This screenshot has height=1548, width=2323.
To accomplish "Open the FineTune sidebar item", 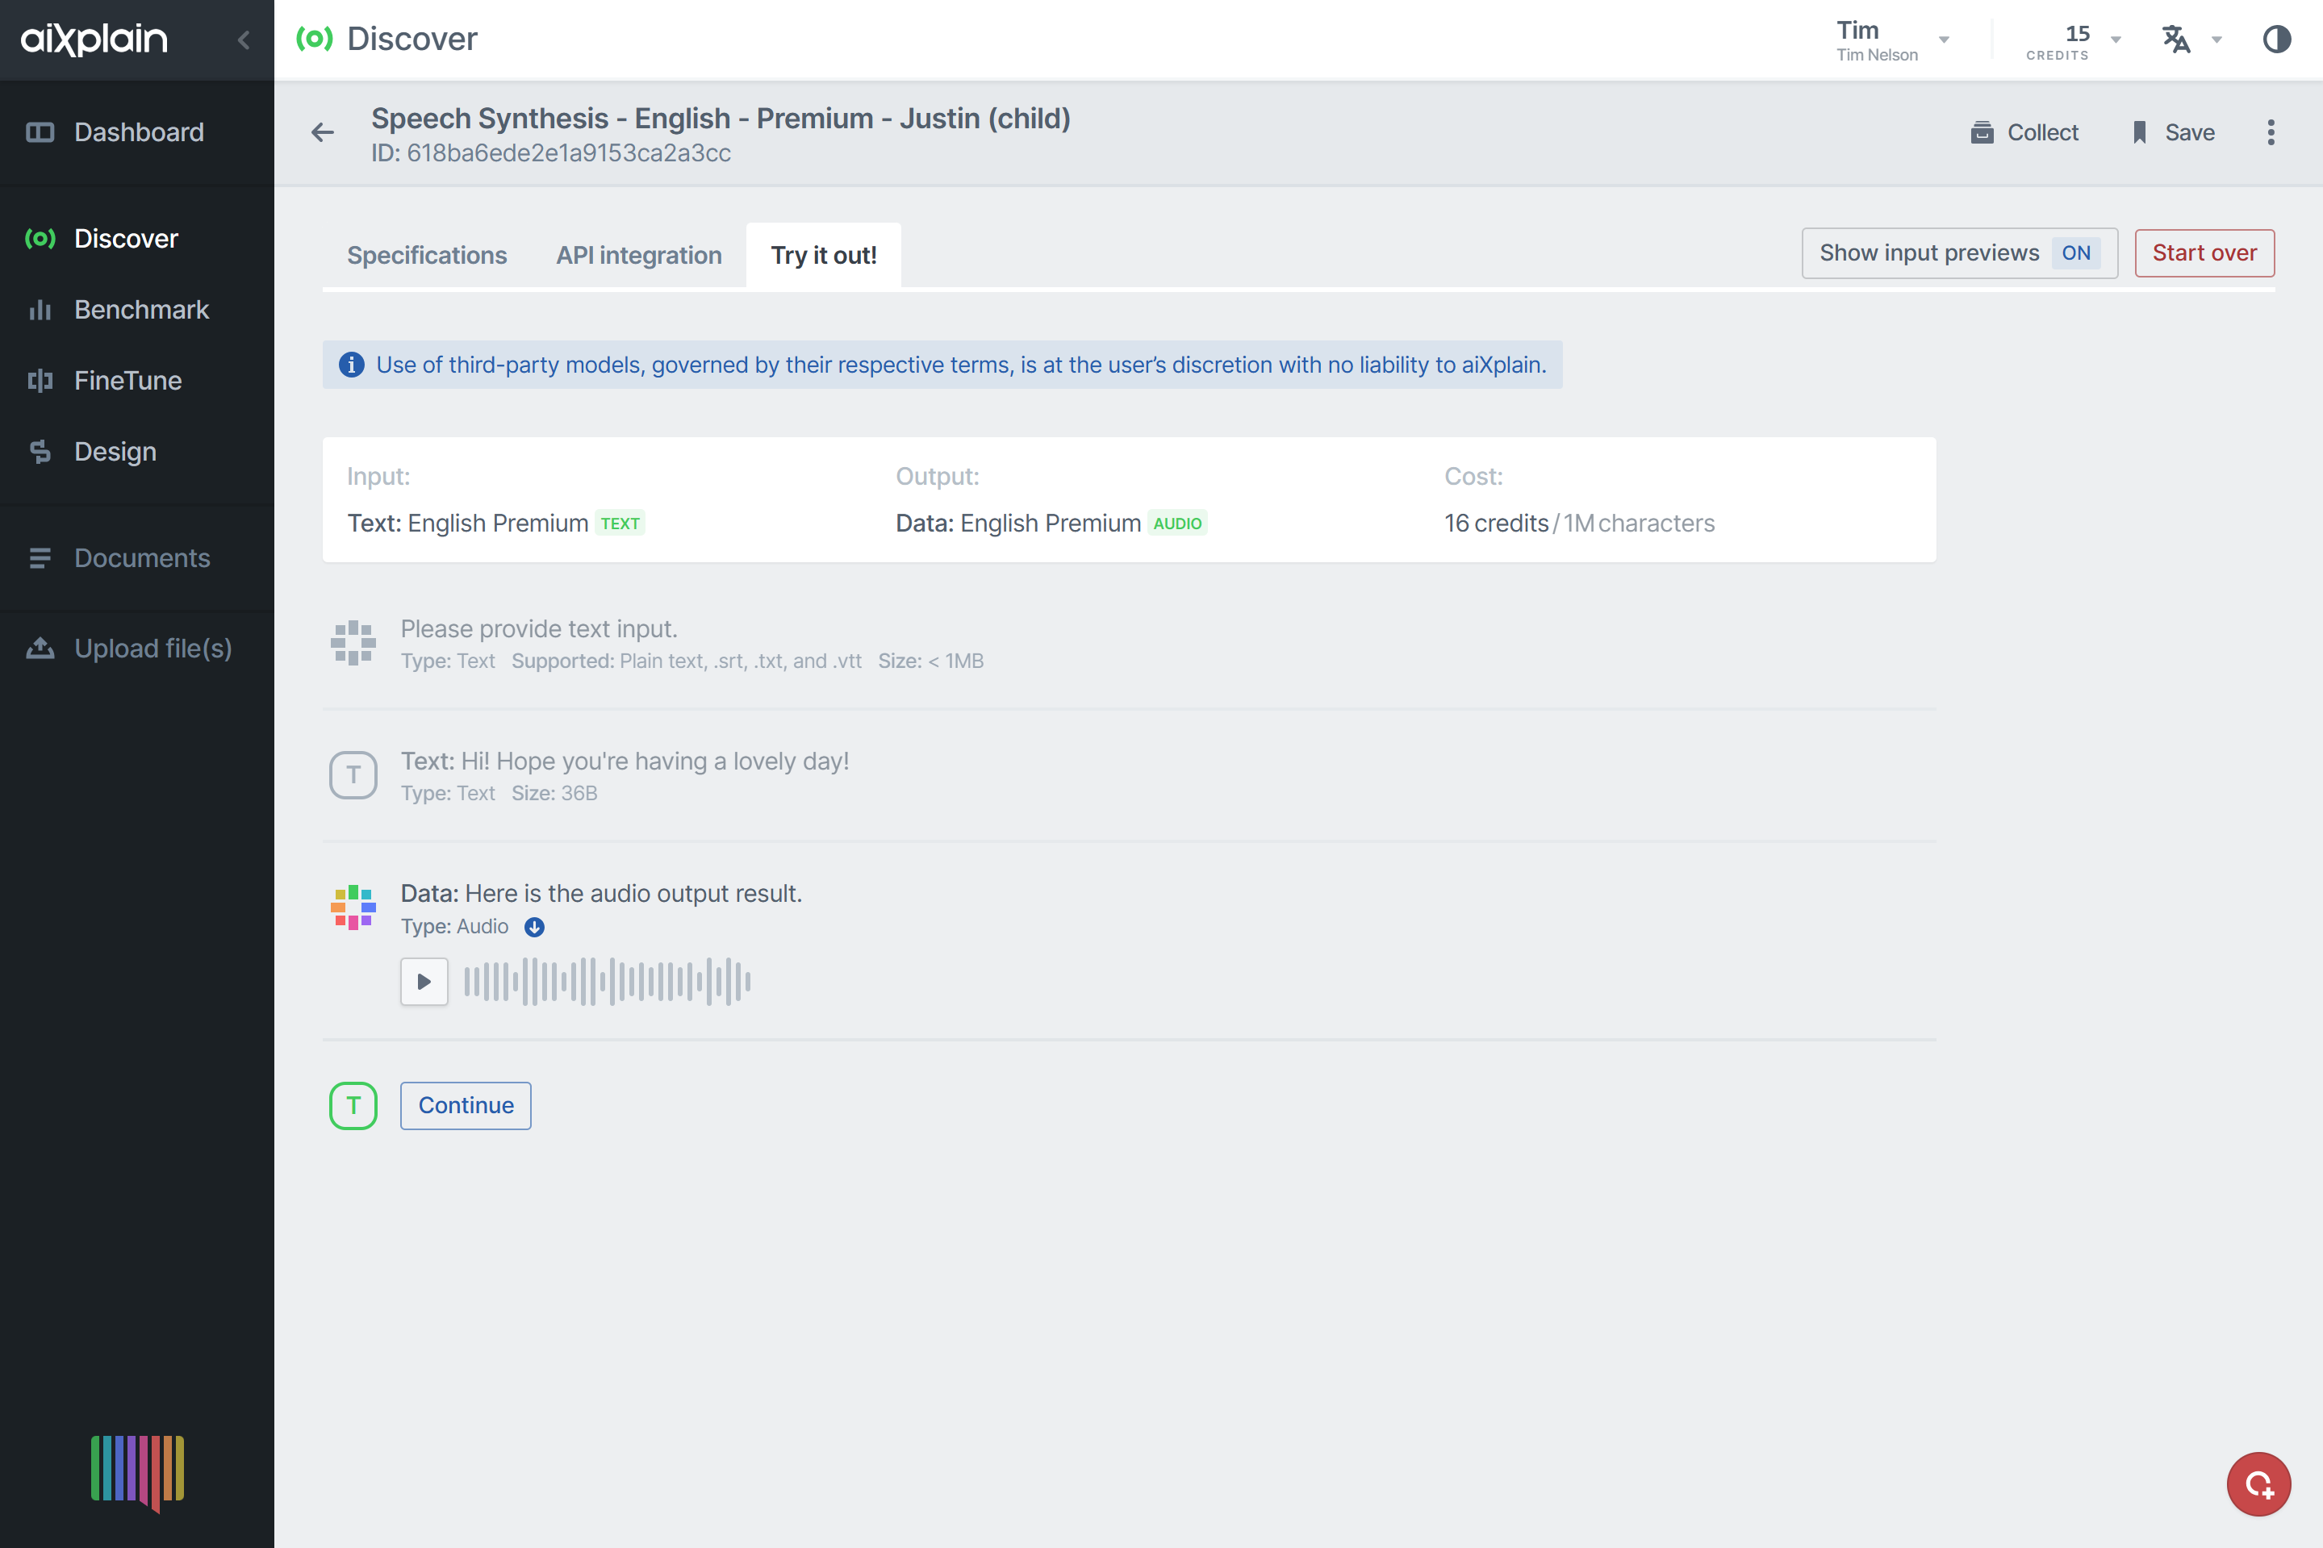I will (x=137, y=380).
